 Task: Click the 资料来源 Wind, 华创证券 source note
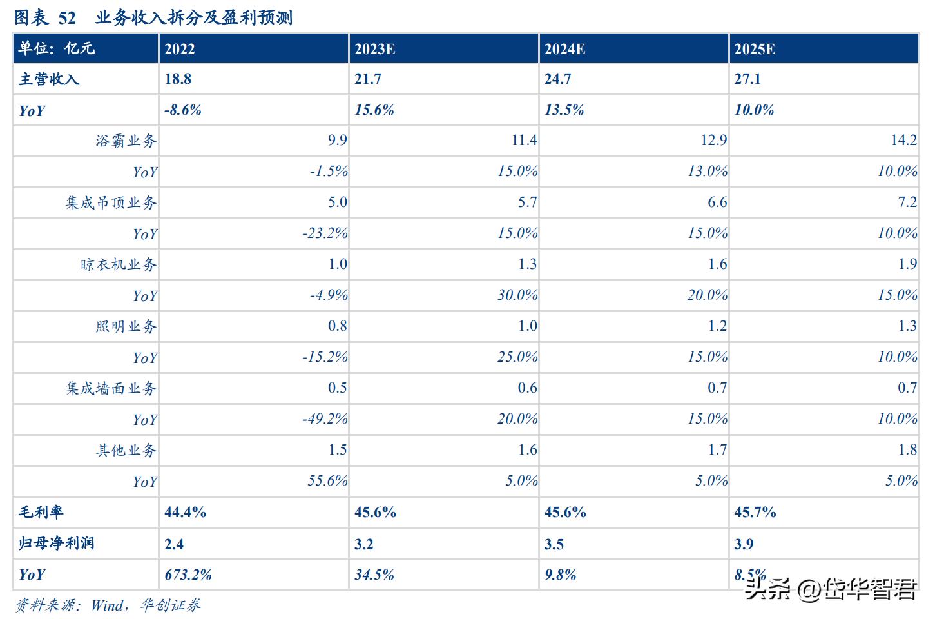(108, 605)
